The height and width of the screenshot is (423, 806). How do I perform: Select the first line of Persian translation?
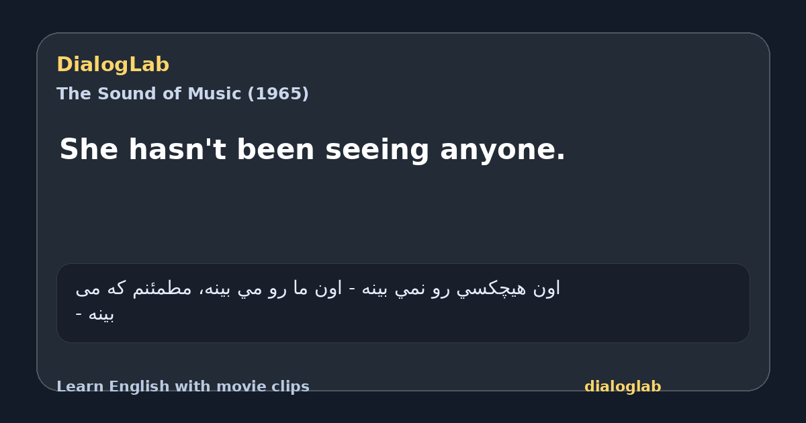click(x=318, y=289)
